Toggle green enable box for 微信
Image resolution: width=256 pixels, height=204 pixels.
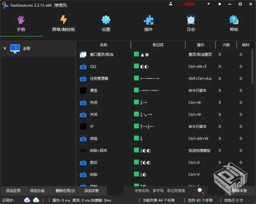tap(136, 138)
